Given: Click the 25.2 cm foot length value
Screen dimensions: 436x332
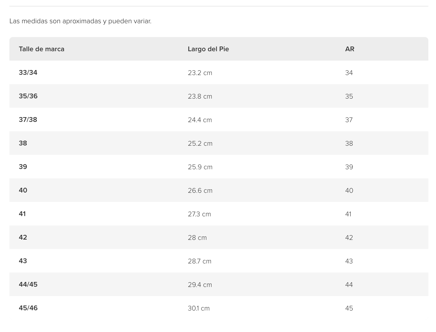Looking at the screenshot, I should tap(200, 143).
